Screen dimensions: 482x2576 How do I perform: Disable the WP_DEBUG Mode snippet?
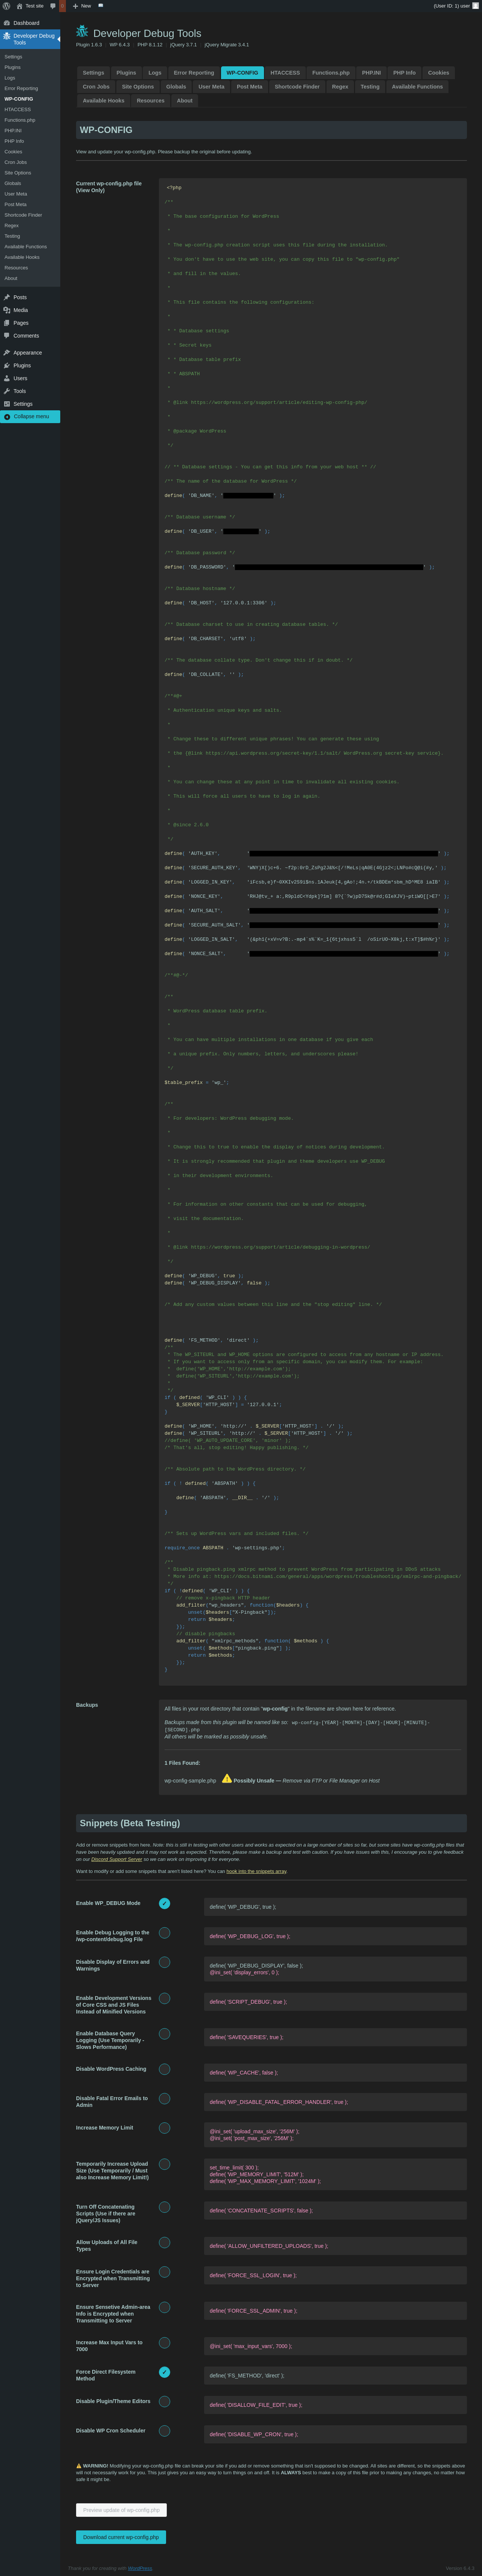[164, 1903]
